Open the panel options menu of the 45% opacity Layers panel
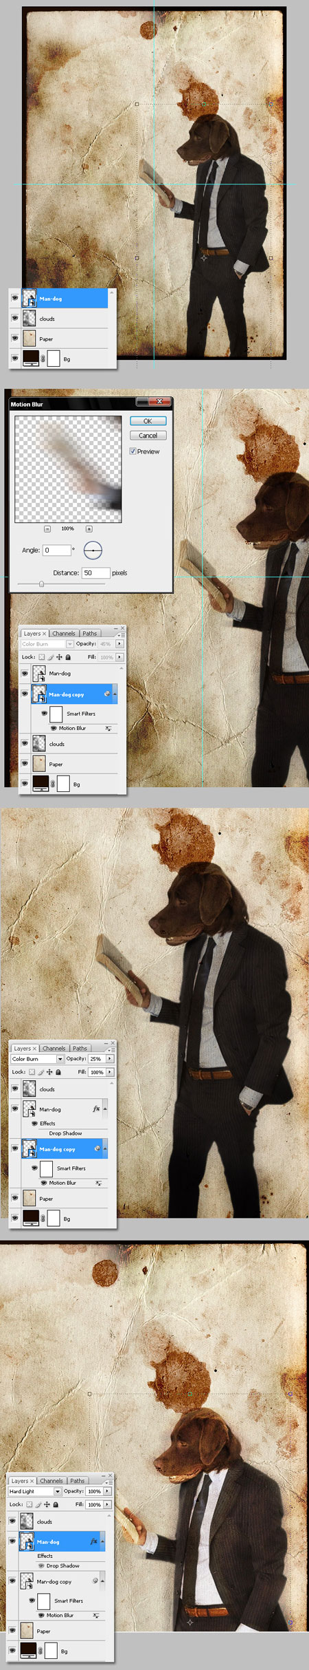Viewport: 309px width, 1670px height. (x=122, y=634)
